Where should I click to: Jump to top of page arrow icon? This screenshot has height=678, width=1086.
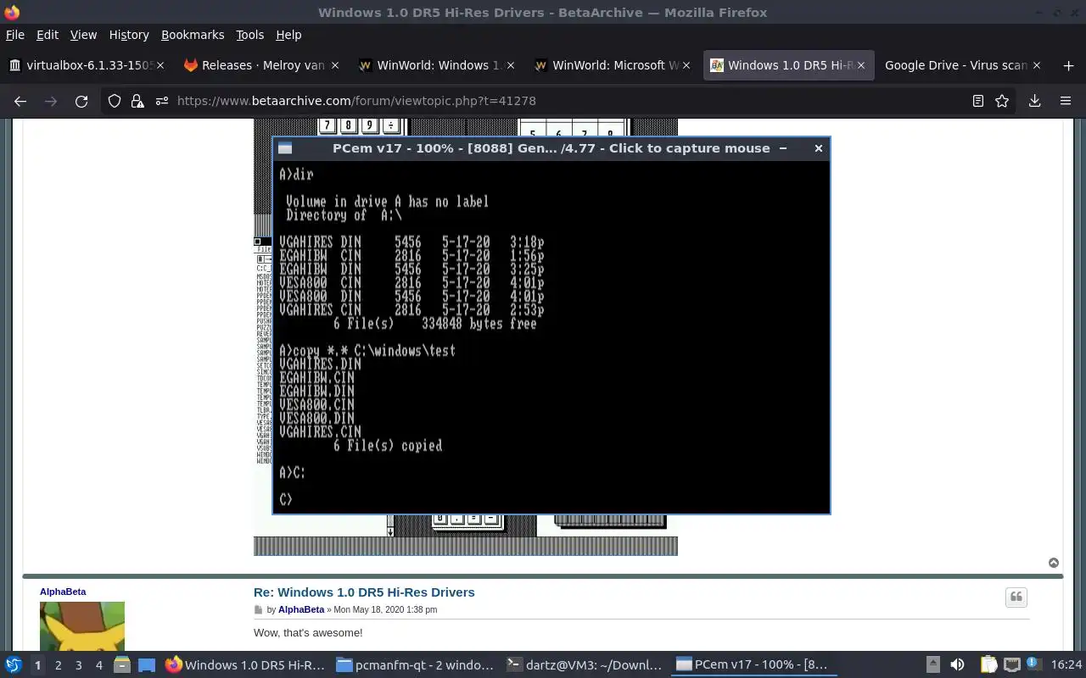[x=1054, y=563]
